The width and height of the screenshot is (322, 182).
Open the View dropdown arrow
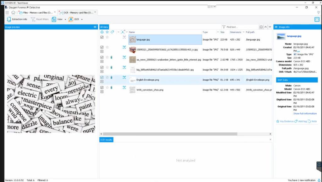pyautogui.click(x=65, y=19)
